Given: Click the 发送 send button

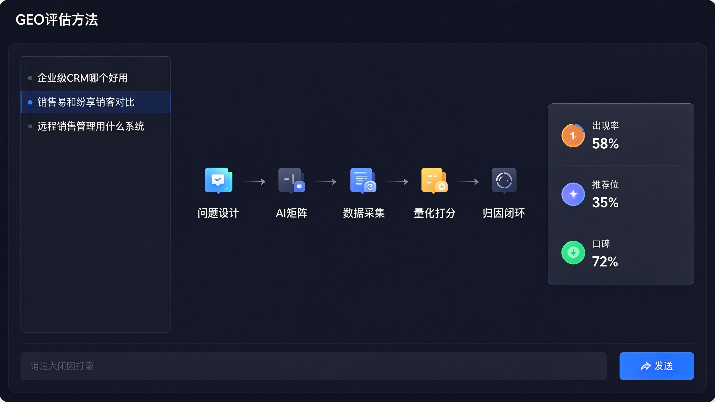Looking at the screenshot, I should (x=657, y=366).
